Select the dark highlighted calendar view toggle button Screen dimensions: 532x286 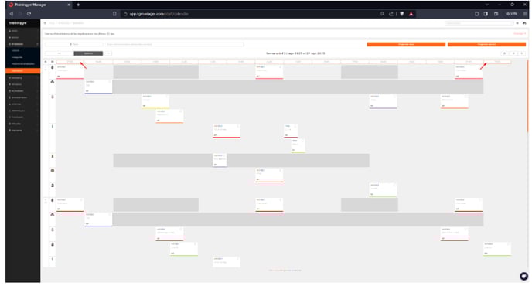[88, 53]
